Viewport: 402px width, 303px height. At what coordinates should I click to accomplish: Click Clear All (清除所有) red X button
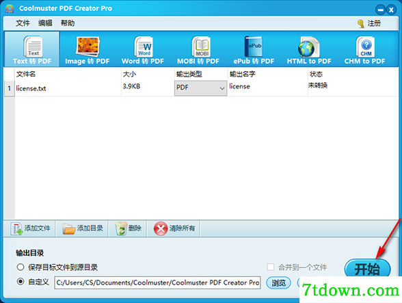174,228
